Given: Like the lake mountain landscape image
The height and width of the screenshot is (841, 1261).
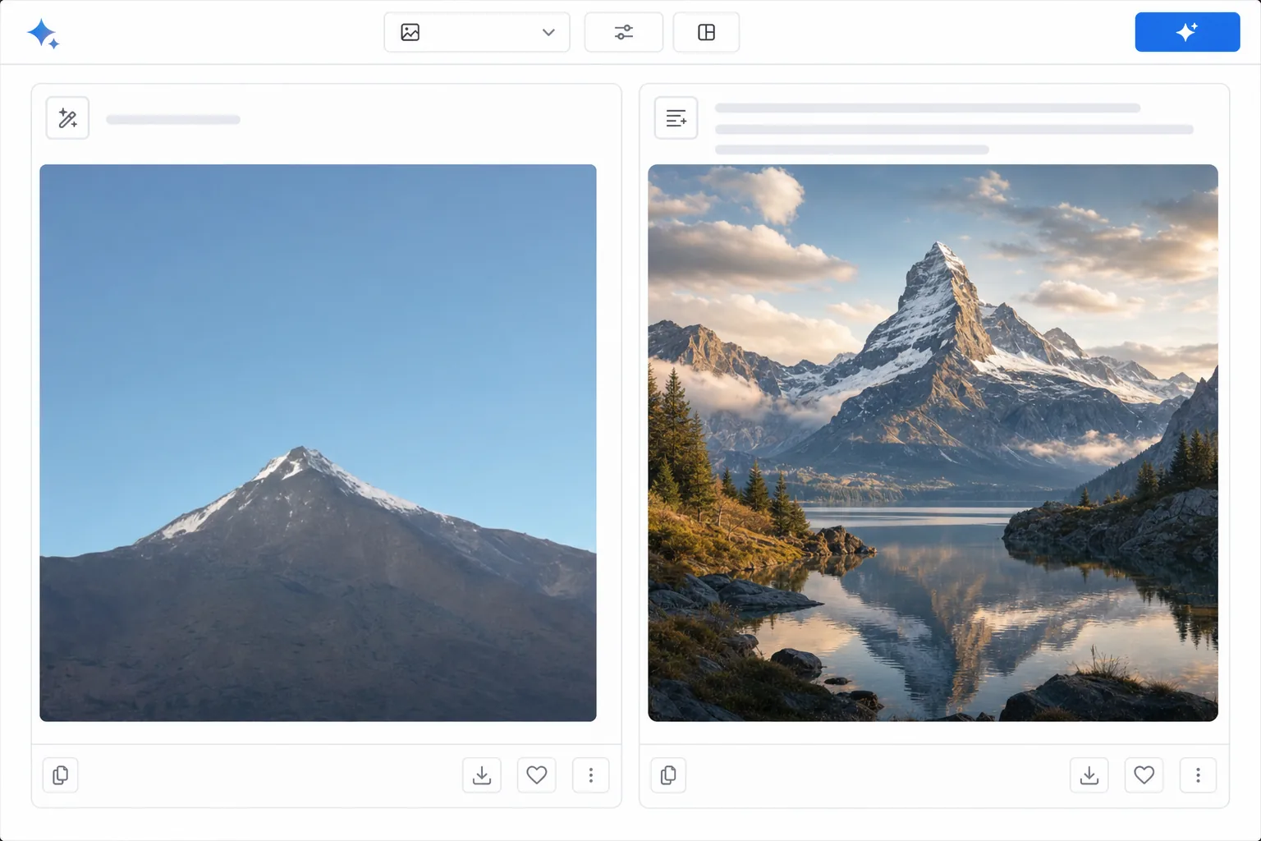Looking at the screenshot, I should pyautogui.click(x=1144, y=774).
